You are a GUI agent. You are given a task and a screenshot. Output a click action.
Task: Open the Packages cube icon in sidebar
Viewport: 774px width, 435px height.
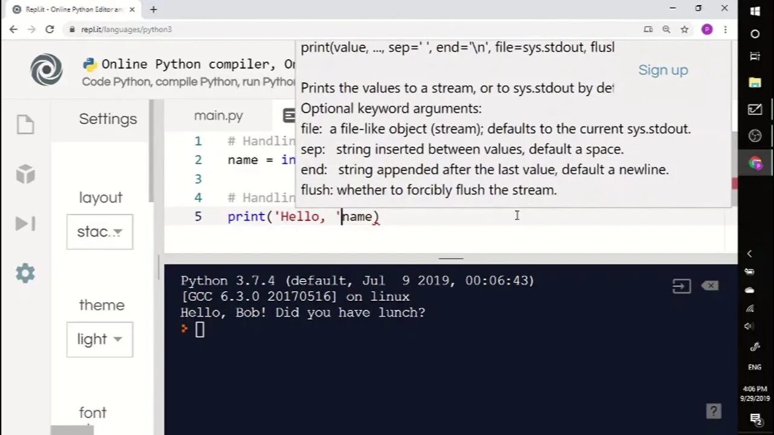tap(25, 174)
